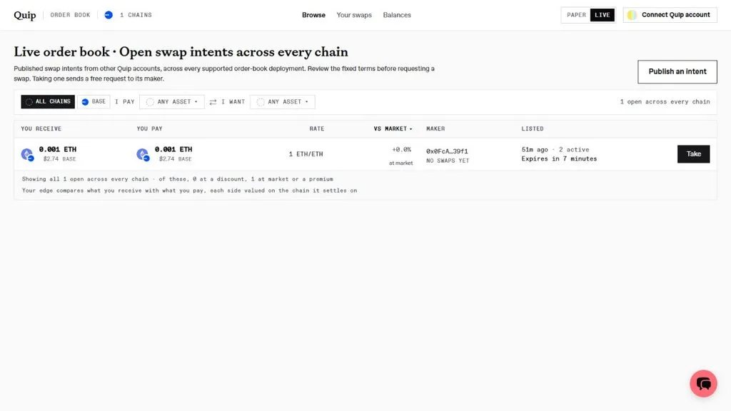
Task: Click the +0.0% at market value
Action: [401, 156]
